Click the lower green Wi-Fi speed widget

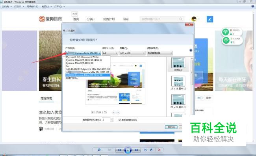[232, 40]
